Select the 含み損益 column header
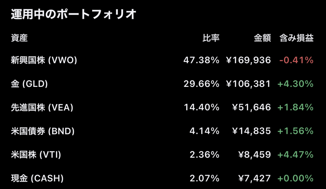The image size is (326, 189). tap(296, 38)
